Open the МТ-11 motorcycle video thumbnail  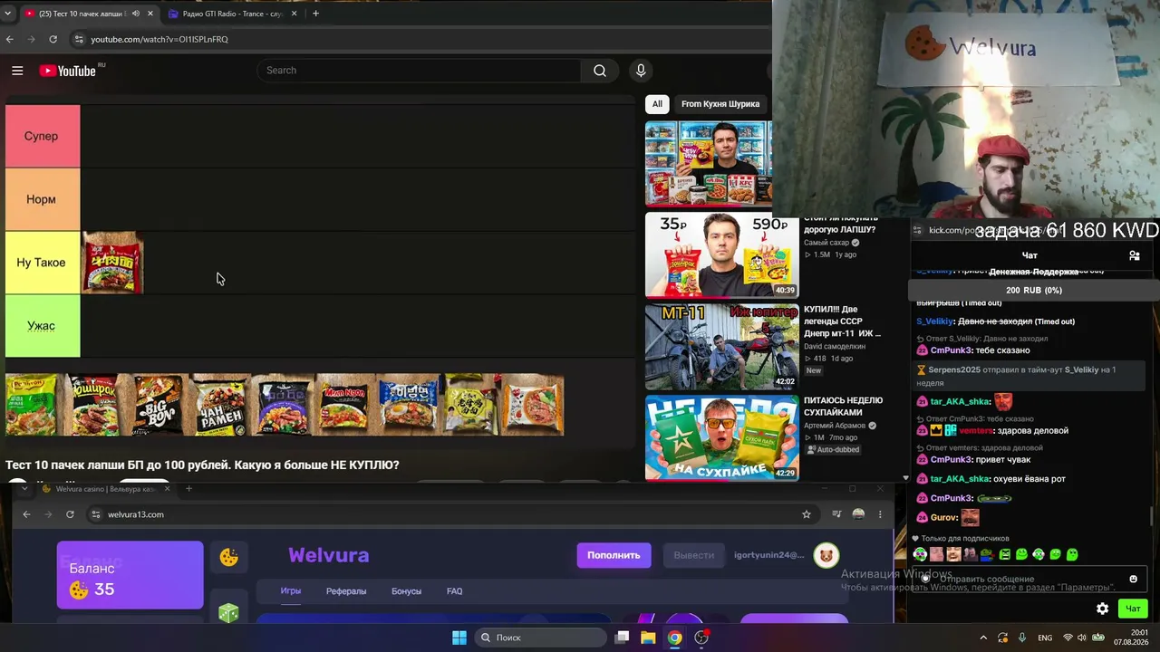[721, 347]
